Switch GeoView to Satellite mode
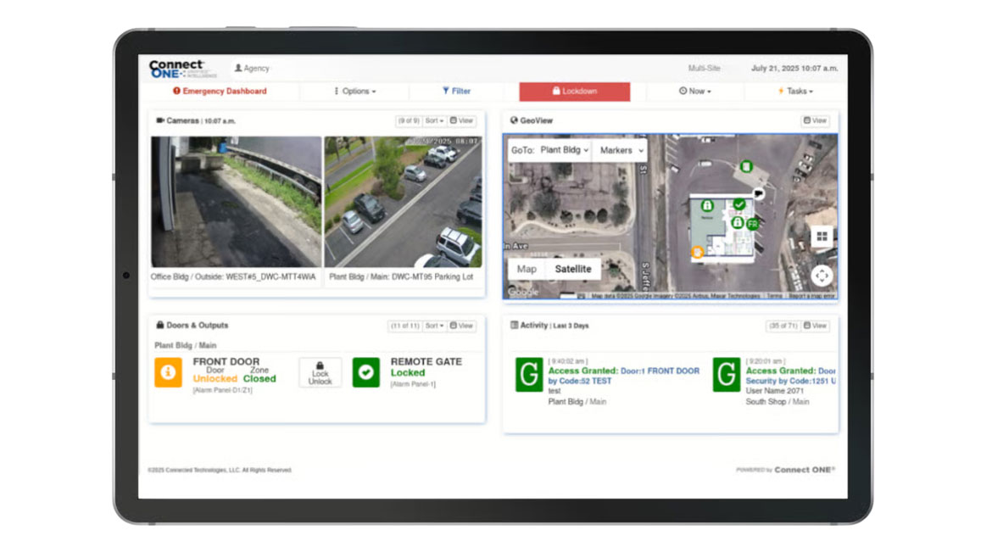992x558 pixels. [x=572, y=269]
